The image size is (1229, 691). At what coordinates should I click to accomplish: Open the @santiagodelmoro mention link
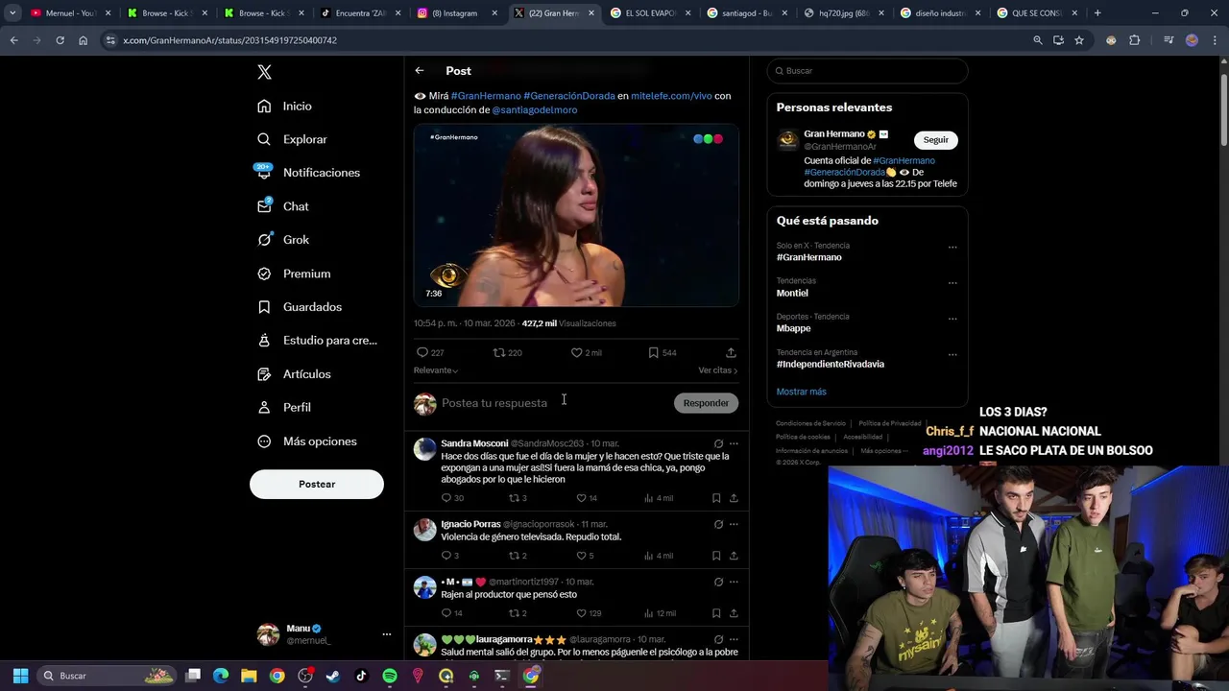coord(535,110)
